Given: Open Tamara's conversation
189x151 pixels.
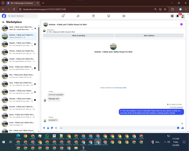Looking at the screenshot, I should (19, 52).
